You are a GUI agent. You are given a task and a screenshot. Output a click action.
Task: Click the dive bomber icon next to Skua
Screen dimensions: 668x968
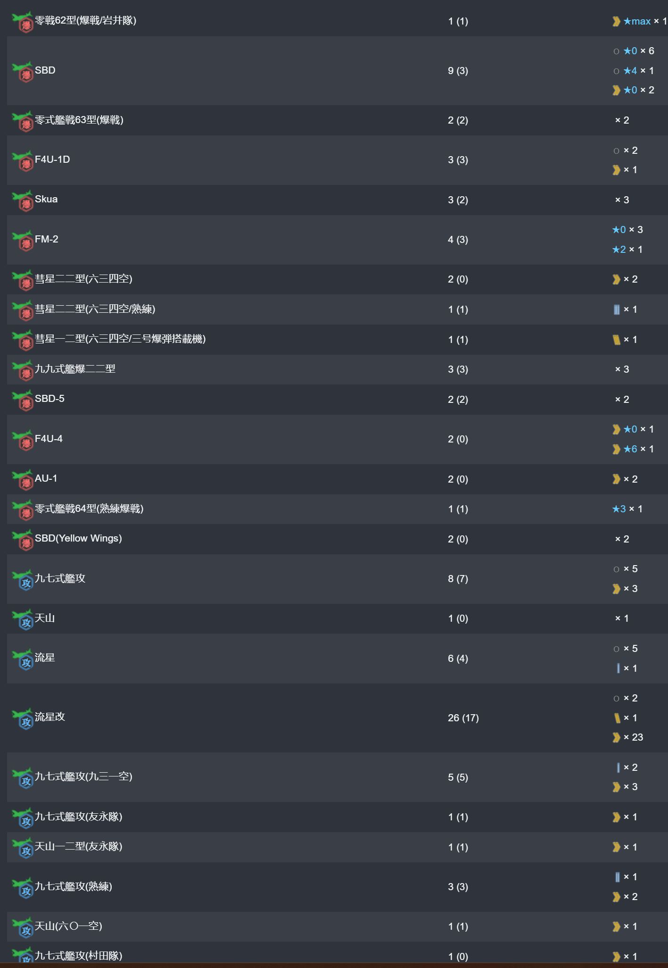point(23,200)
